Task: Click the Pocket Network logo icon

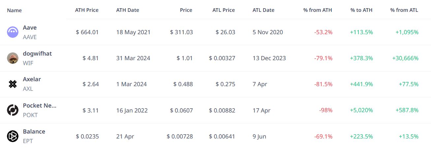Action: tap(13, 110)
